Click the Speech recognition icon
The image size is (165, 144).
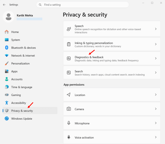69,29
